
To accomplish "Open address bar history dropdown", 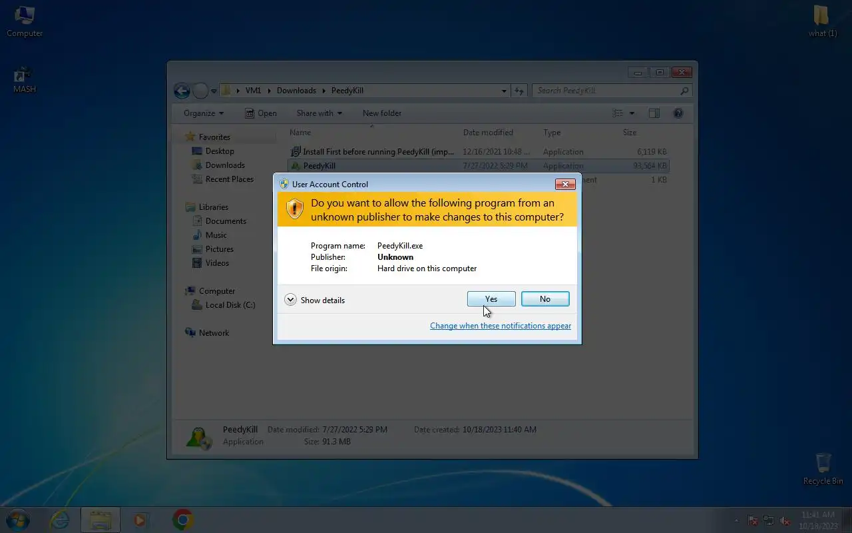I will (504, 91).
